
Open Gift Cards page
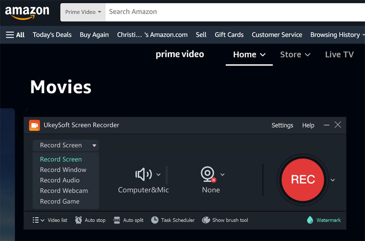coord(229,35)
